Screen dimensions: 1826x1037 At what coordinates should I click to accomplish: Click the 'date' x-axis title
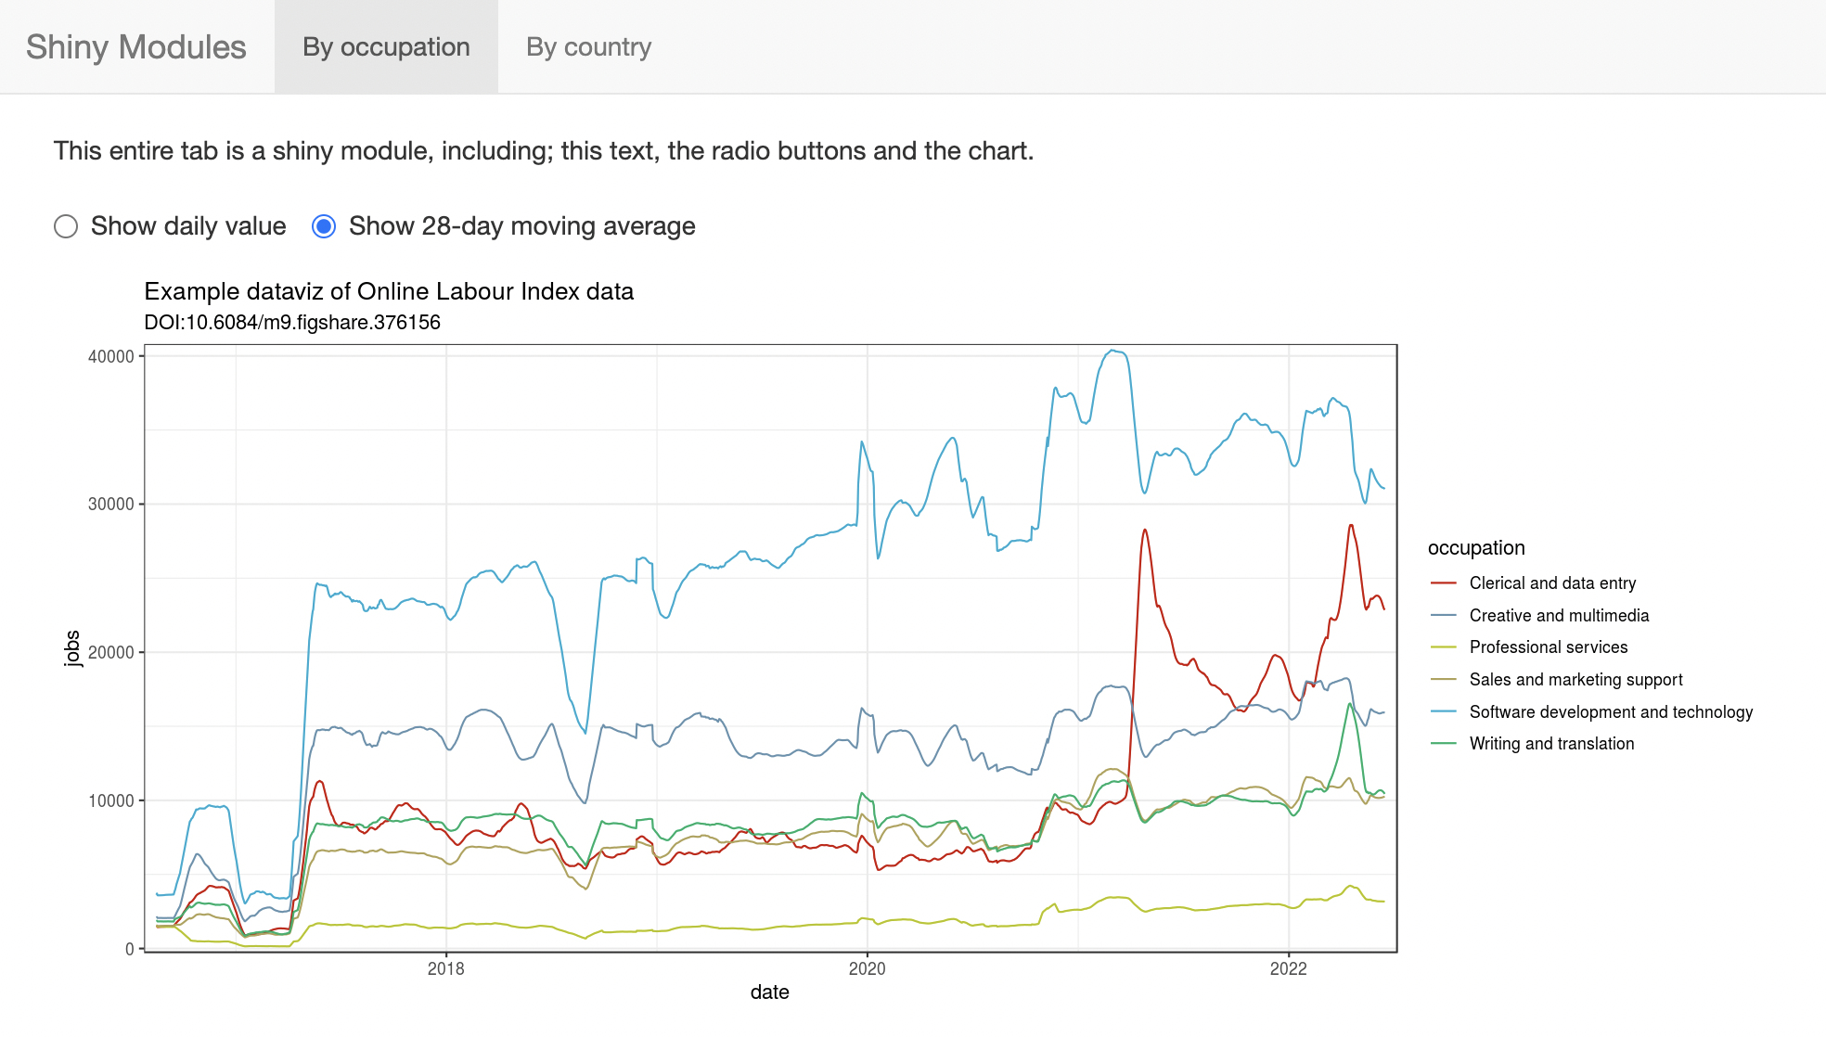click(770, 992)
